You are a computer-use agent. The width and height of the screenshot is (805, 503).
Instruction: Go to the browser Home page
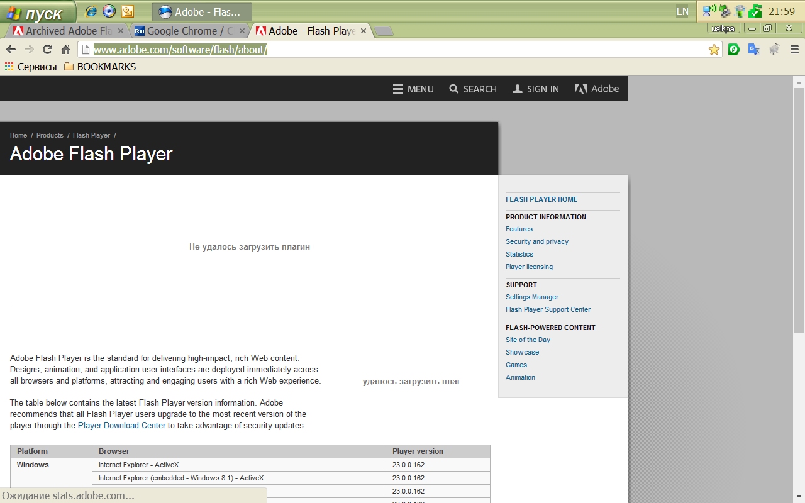click(65, 50)
